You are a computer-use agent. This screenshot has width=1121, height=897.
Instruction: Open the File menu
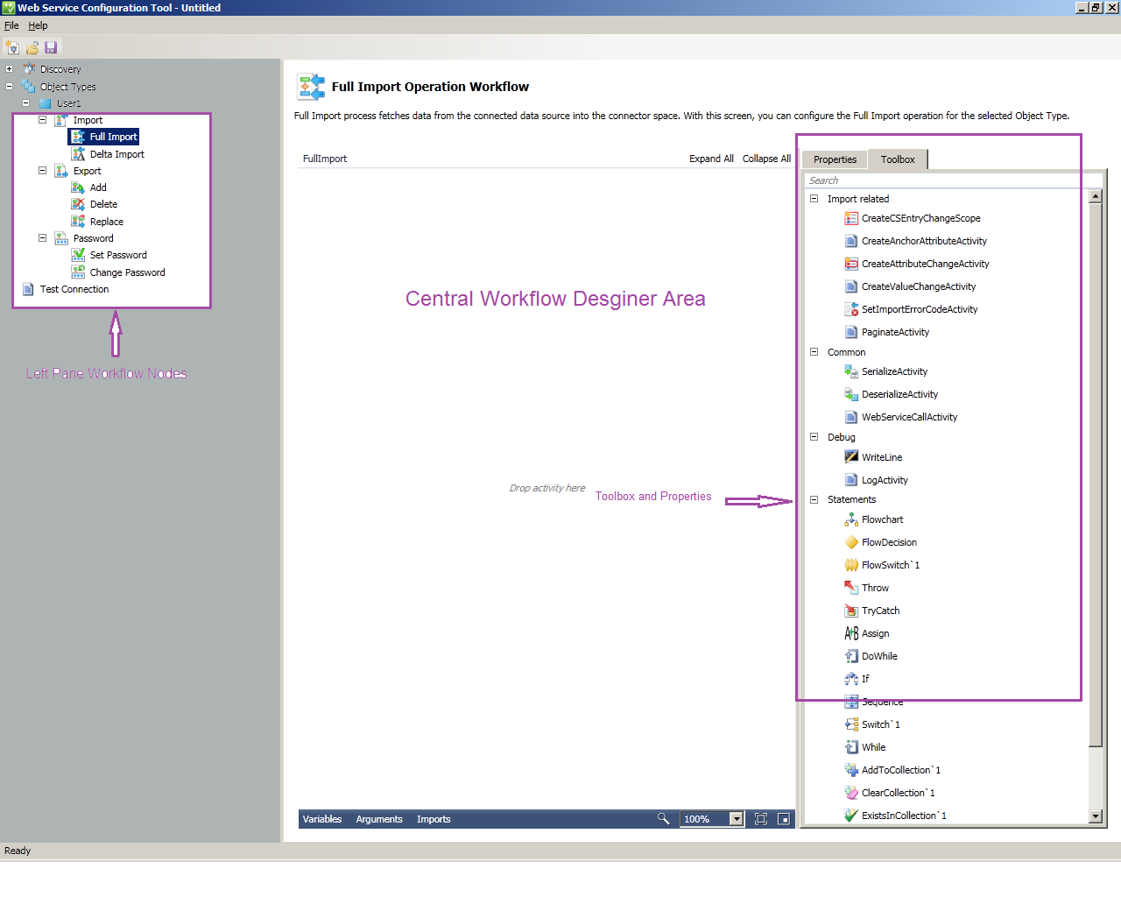[12, 25]
